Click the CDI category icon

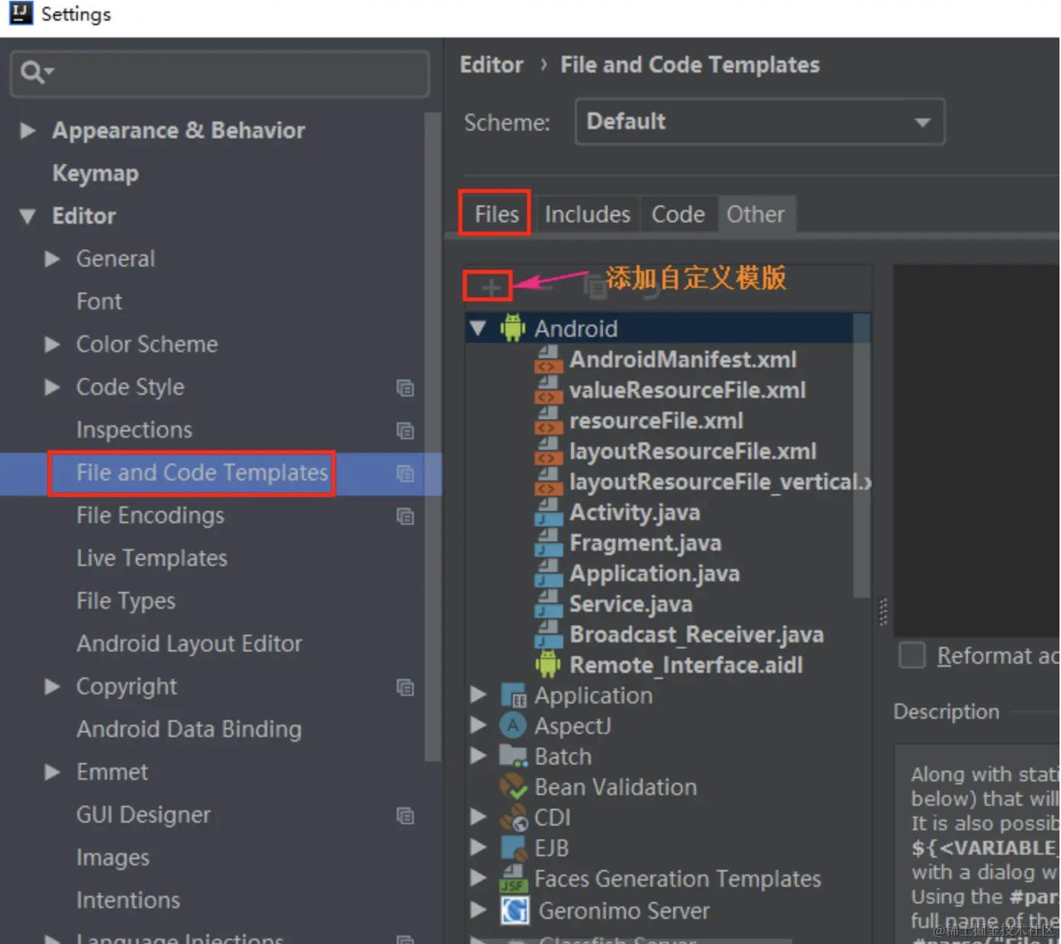513,817
